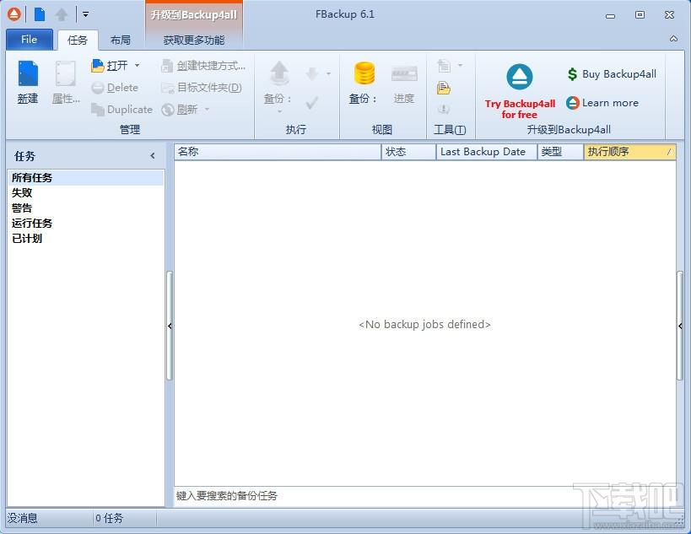Click the Buy Backup4all link
Viewport: 691px width, 534px height.
coord(613,74)
